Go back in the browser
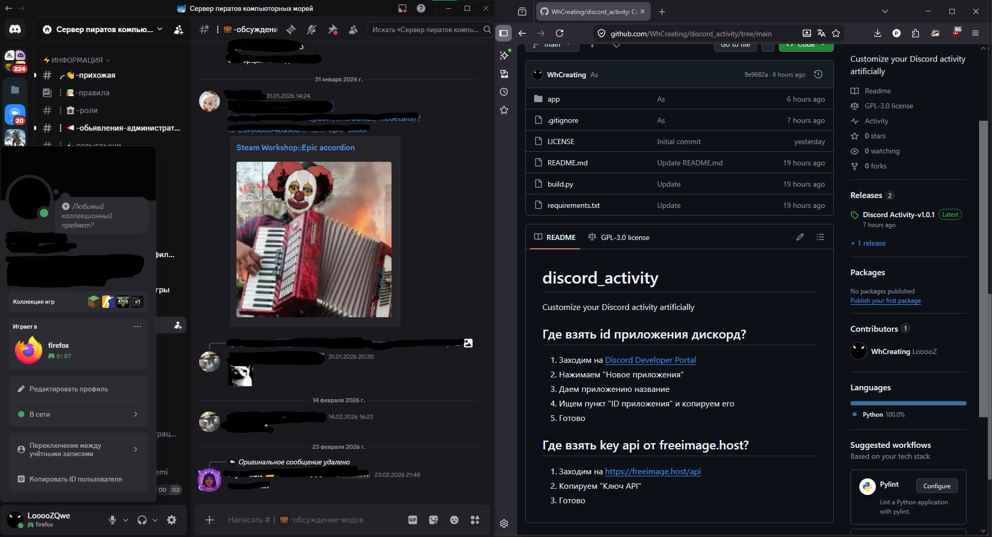 522,33
